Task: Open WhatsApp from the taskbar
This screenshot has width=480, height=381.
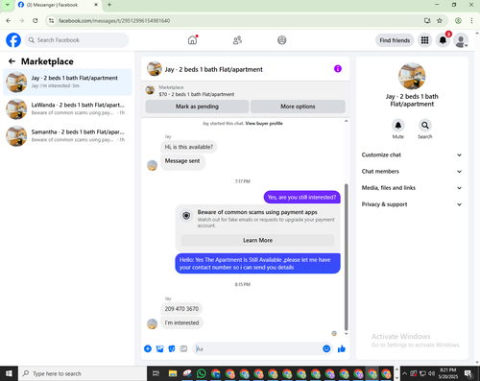Action: (x=202, y=373)
